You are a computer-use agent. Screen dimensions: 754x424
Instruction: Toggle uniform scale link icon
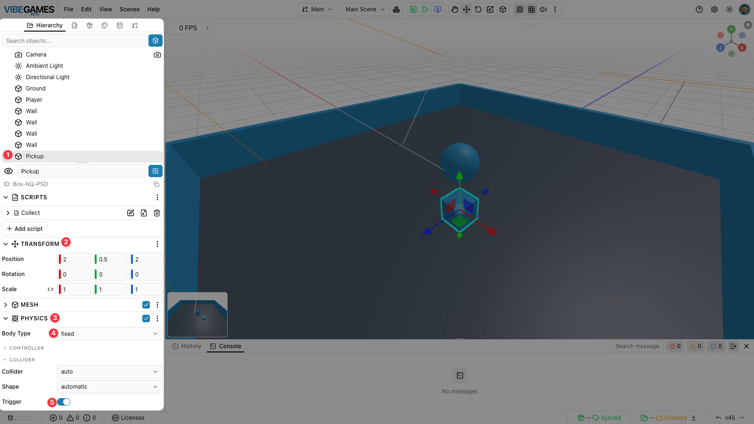[50, 289]
